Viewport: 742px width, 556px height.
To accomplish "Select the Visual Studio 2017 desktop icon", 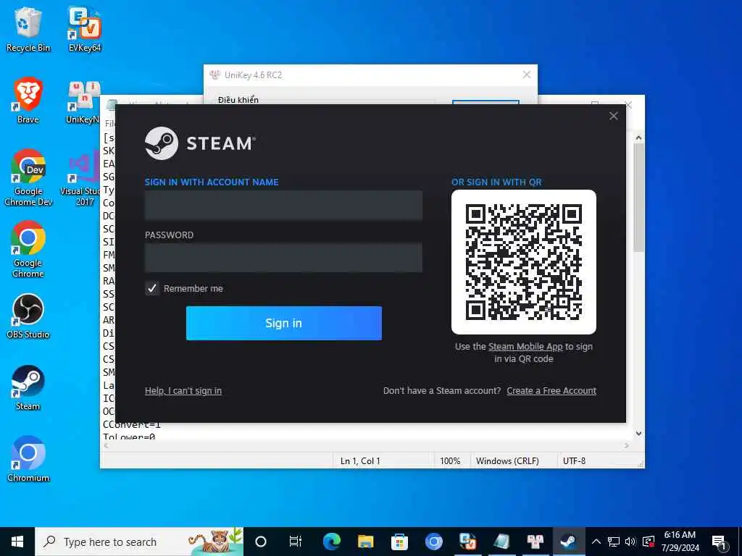I will click(80, 179).
